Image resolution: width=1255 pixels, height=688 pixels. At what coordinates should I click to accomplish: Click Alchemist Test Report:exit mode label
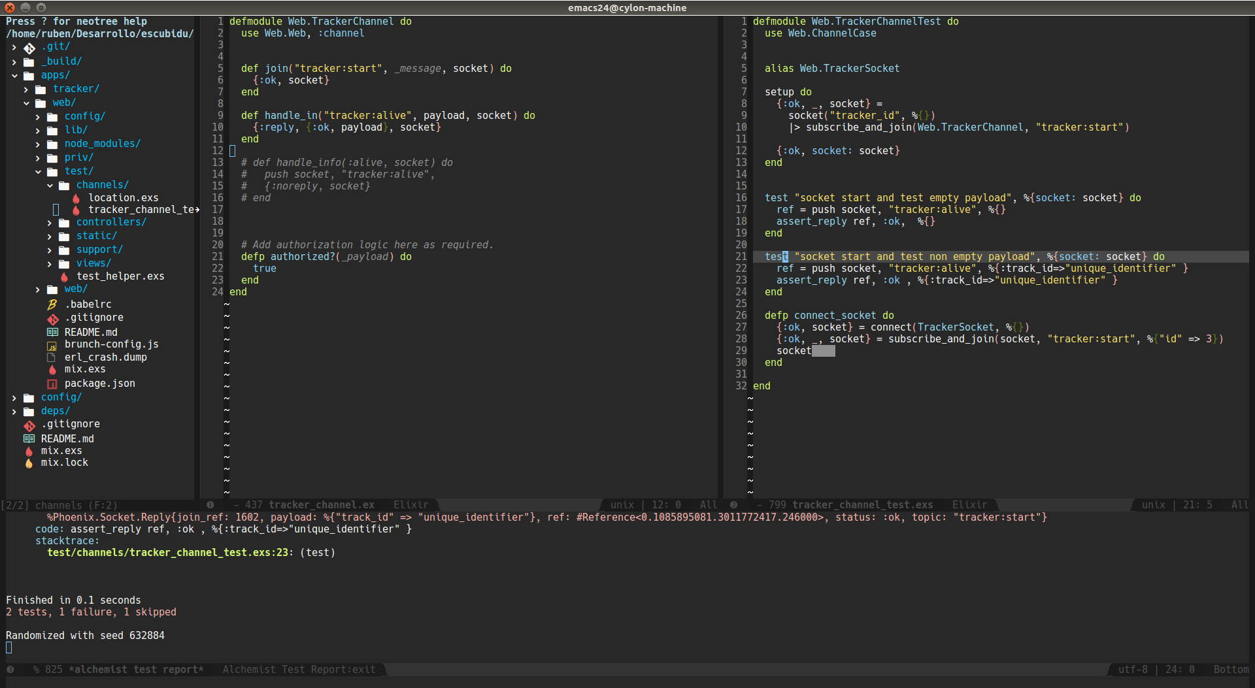[299, 669]
